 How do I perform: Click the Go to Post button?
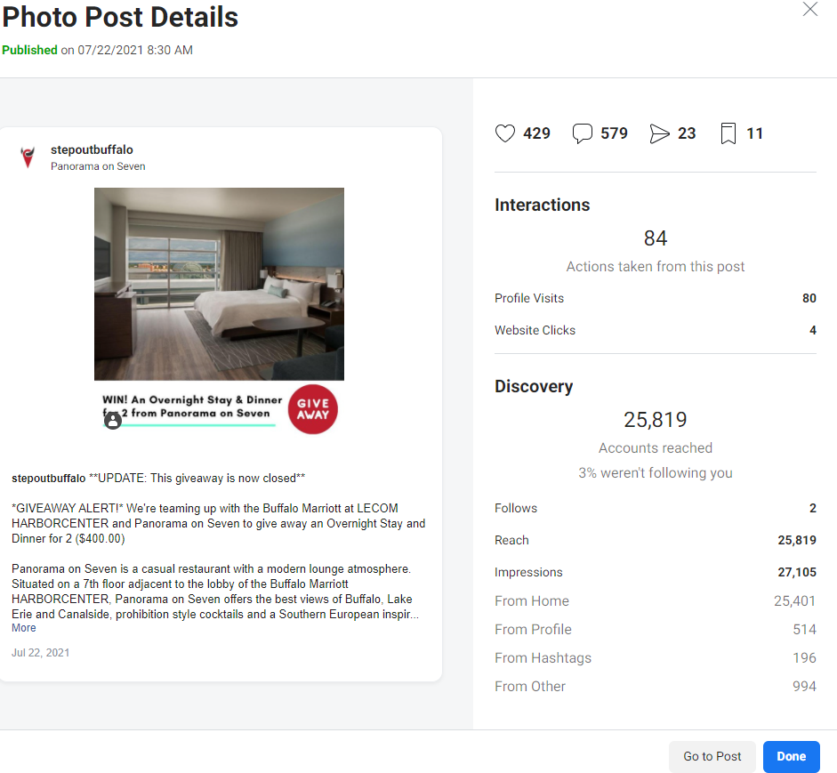(712, 756)
